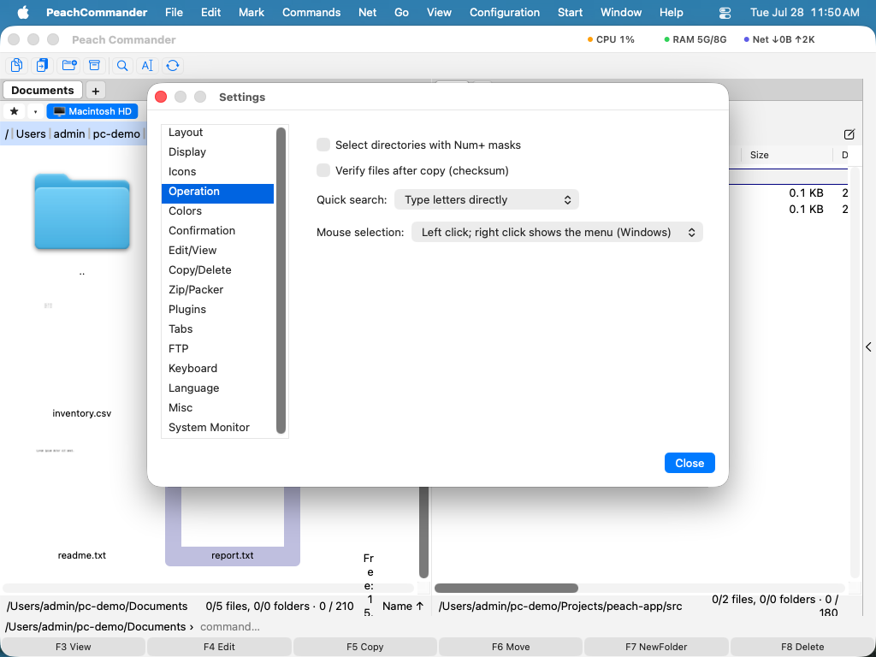Click the Users path breadcrumb segment

[31, 133]
